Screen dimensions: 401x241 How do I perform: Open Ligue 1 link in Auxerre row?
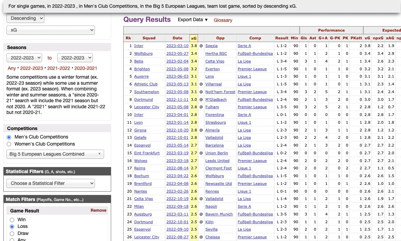click(244, 76)
